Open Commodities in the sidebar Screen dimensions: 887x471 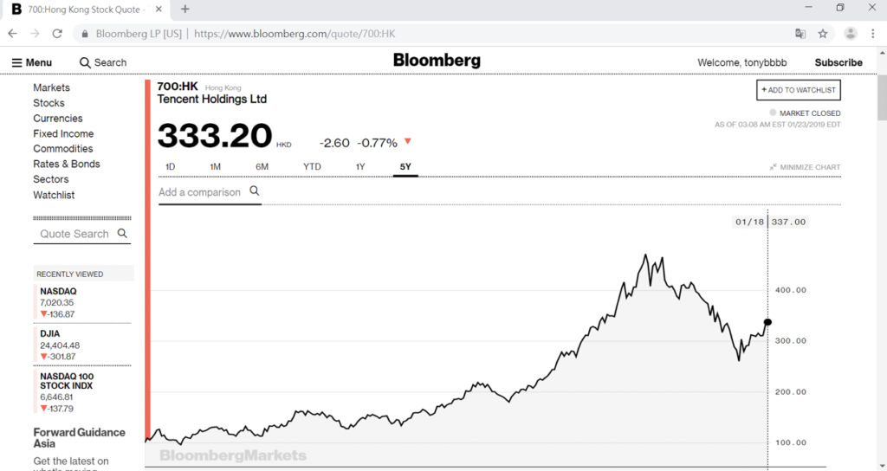[x=62, y=149]
